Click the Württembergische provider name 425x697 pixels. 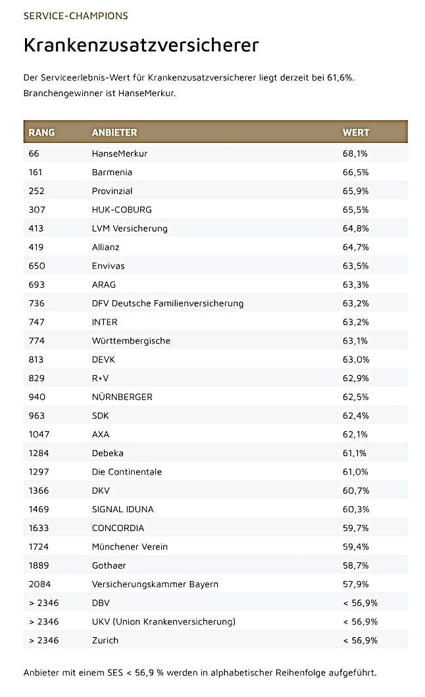(131, 341)
